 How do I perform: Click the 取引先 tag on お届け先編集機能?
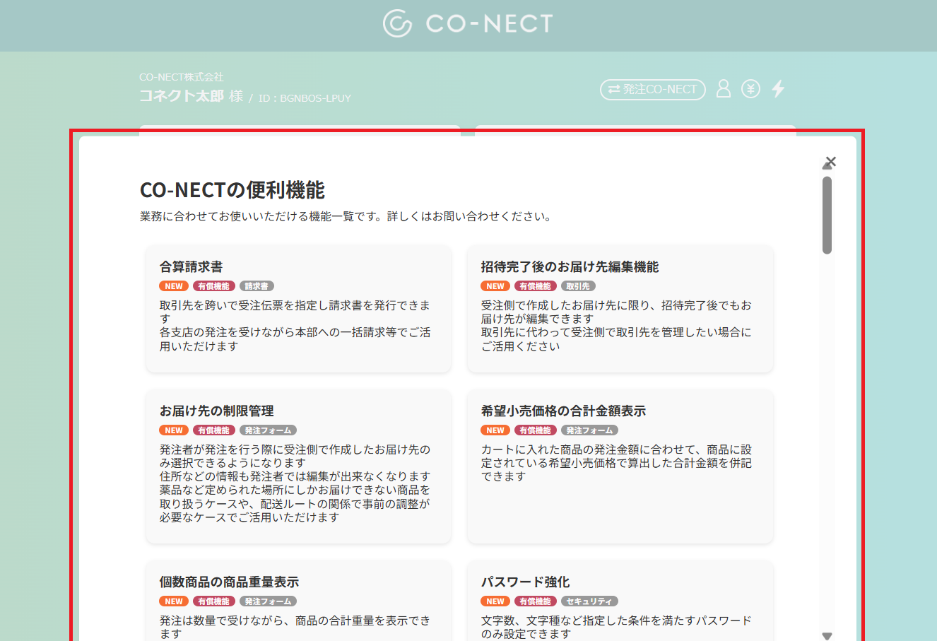[x=578, y=286]
